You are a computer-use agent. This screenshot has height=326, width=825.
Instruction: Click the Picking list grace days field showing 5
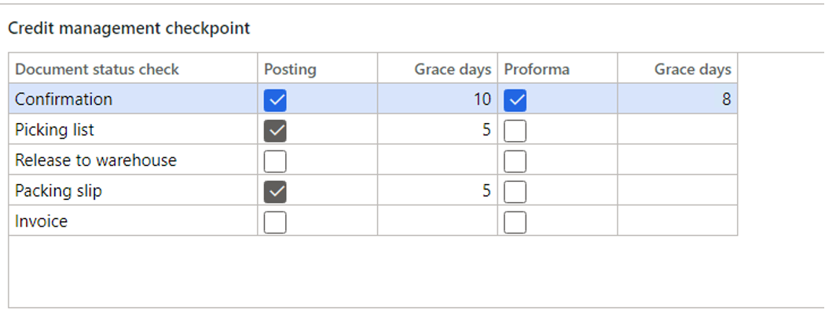(437, 130)
